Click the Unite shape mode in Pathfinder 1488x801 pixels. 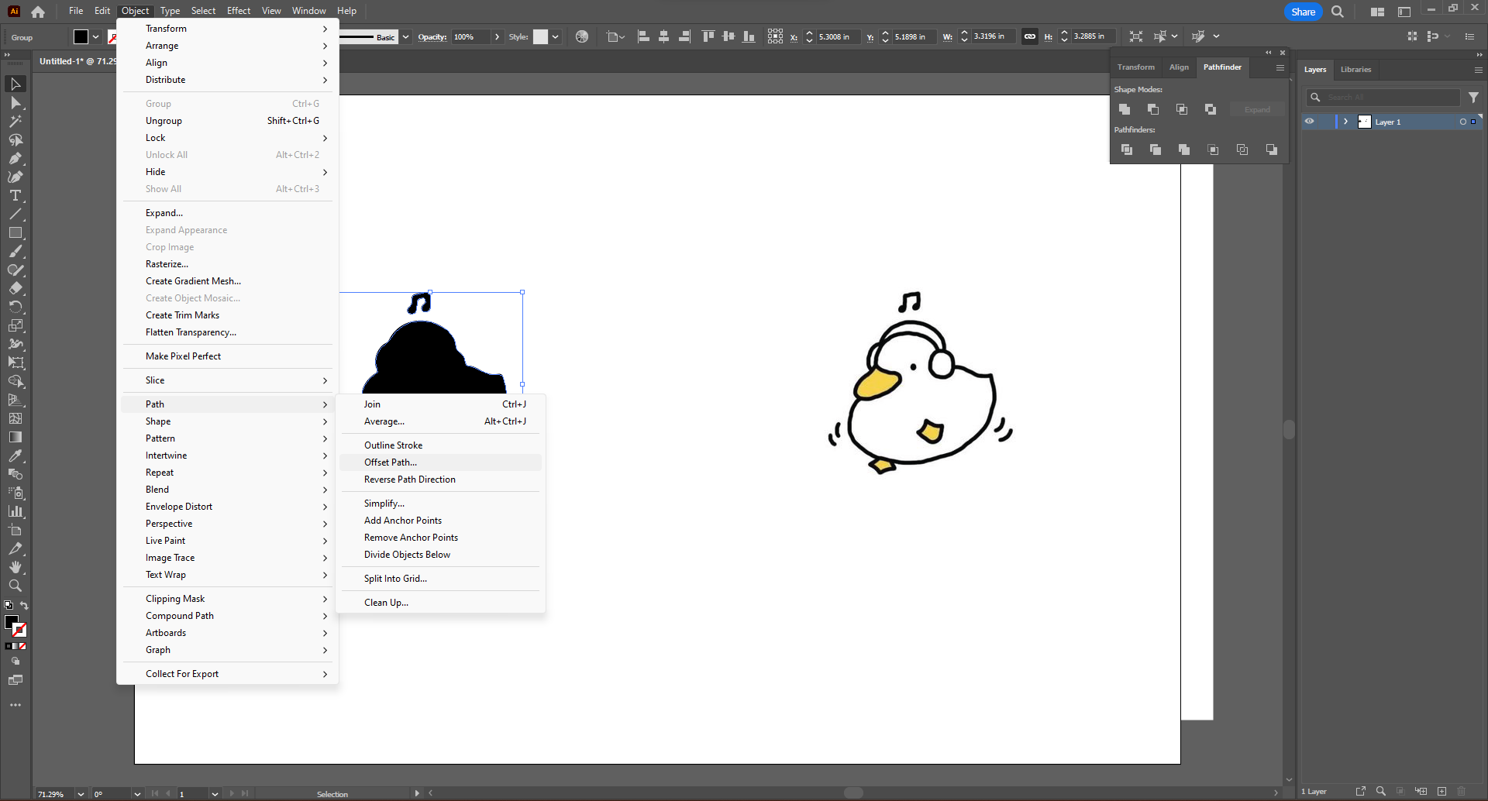[x=1125, y=109]
